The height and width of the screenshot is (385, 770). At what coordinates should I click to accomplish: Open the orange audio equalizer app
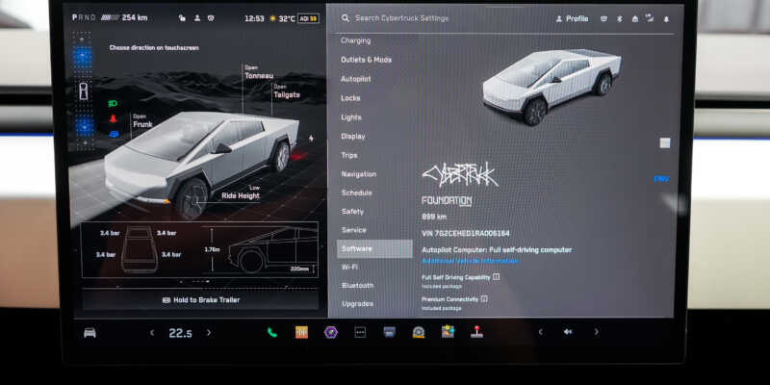pos(301,332)
